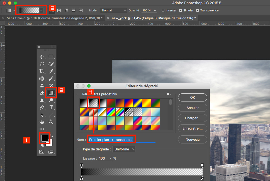The height and width of the screenshot is (181, 270).
Task: Select the Zoom magnifier tool
Action: 51,122
